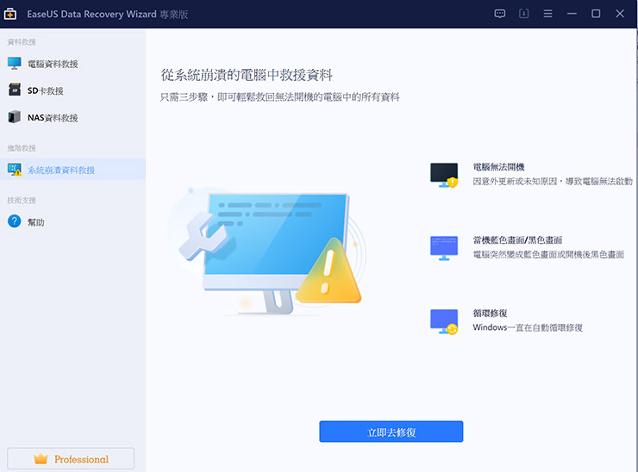
Task: Click the blue screen monitor icon
Action: 444,248
